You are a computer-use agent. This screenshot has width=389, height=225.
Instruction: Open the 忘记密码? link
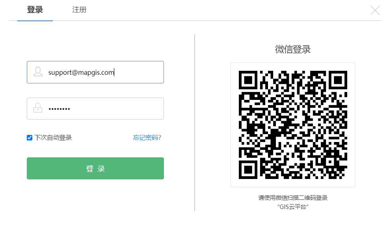tap(147, 138)
